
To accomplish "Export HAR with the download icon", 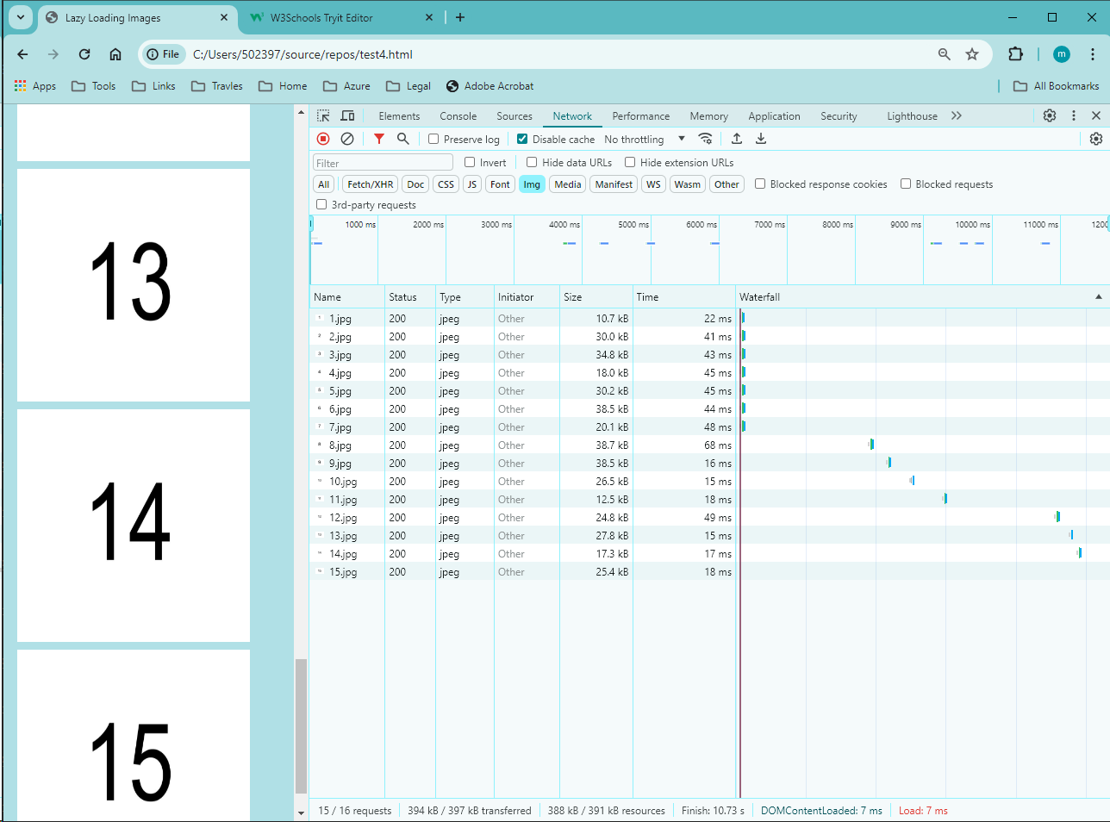I will tap(761, 139).
